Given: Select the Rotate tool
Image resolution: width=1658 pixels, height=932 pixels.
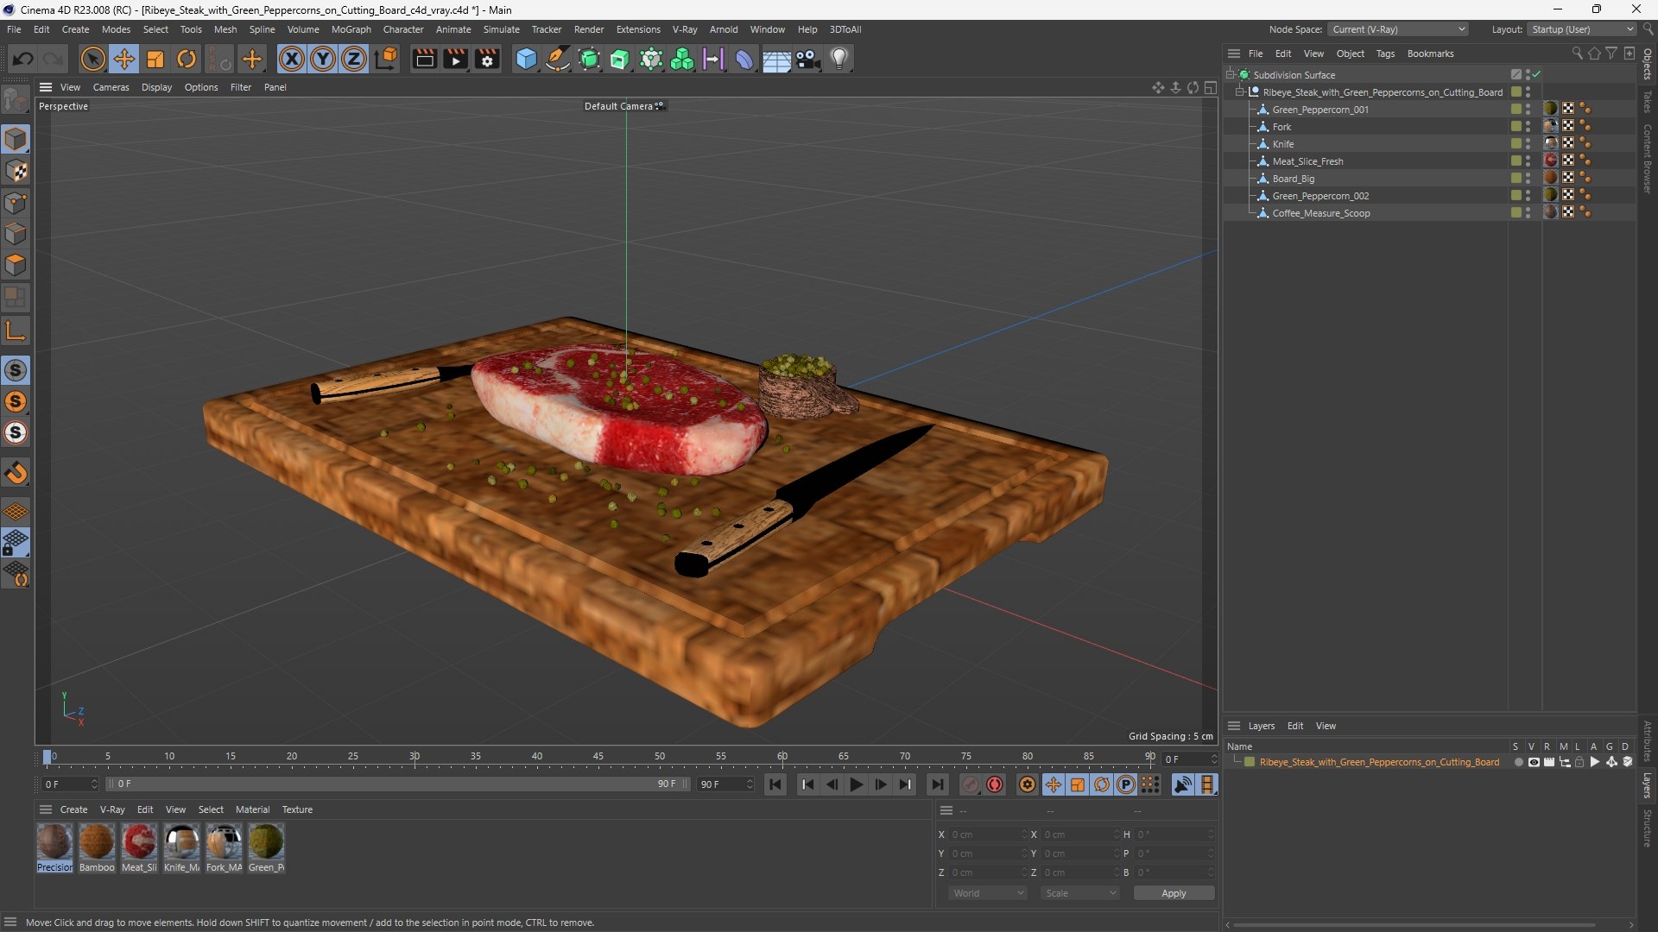Looking at the screenshot, I should point(187,59).
